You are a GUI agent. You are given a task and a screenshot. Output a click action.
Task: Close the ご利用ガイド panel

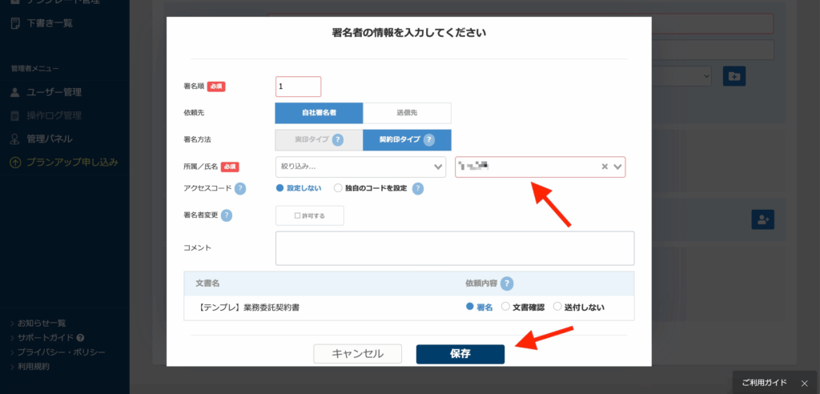(x=804, y=383)
